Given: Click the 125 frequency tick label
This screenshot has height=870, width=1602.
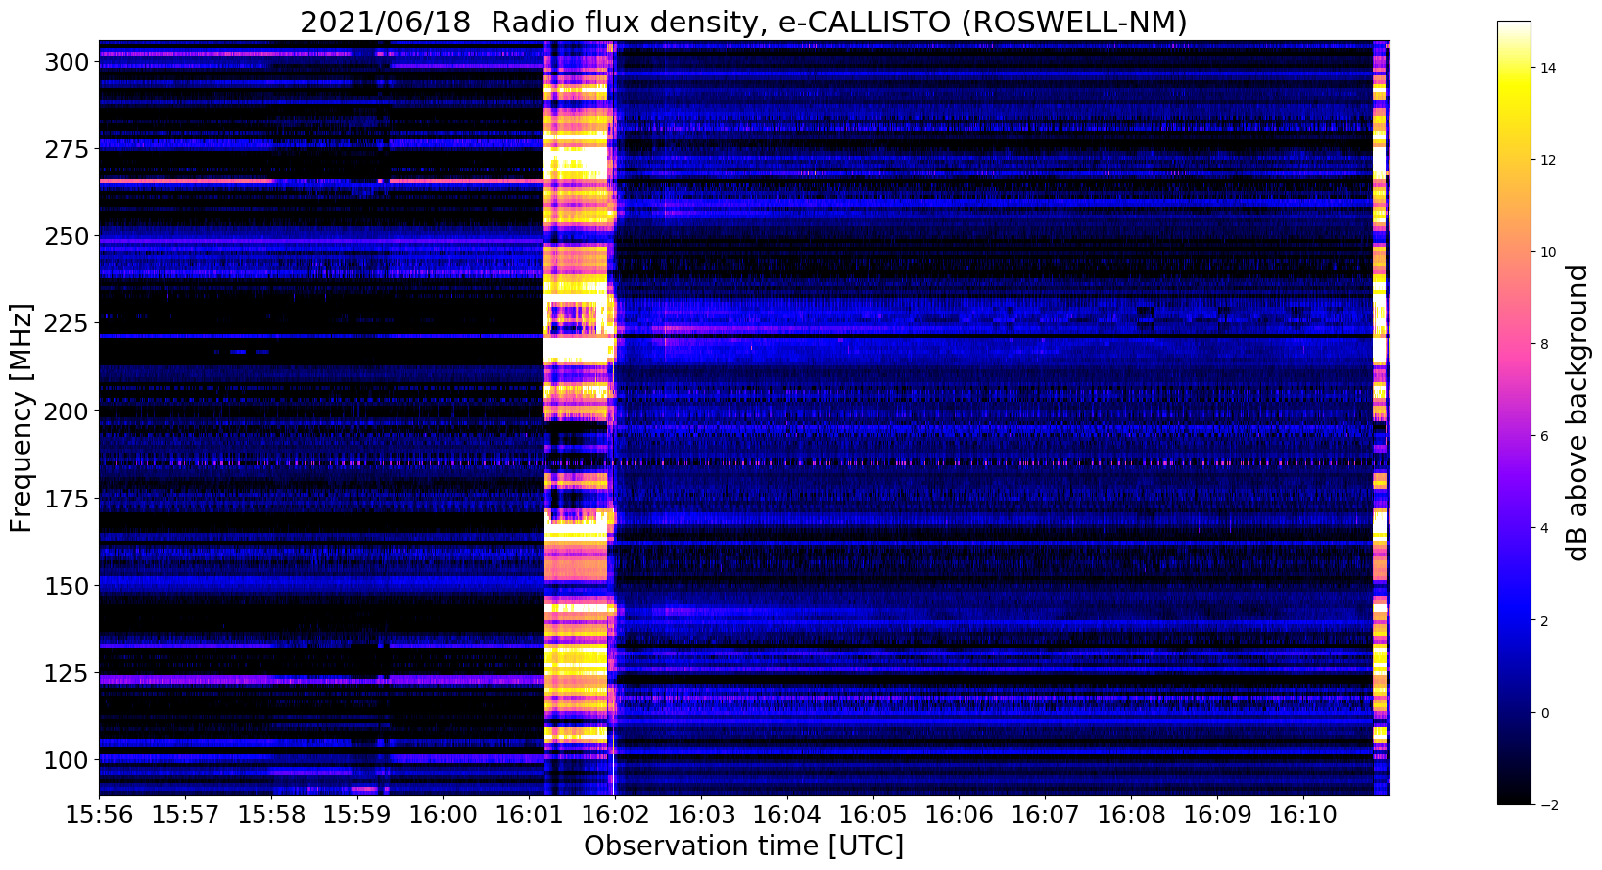Looking at the screenshot, I should 67,673.
